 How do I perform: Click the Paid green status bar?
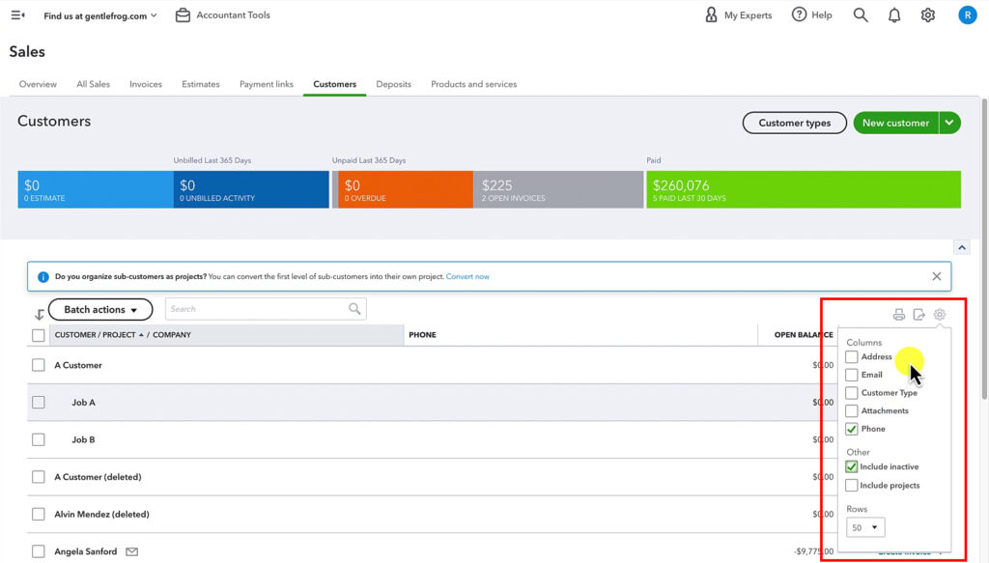pos(802,189)
